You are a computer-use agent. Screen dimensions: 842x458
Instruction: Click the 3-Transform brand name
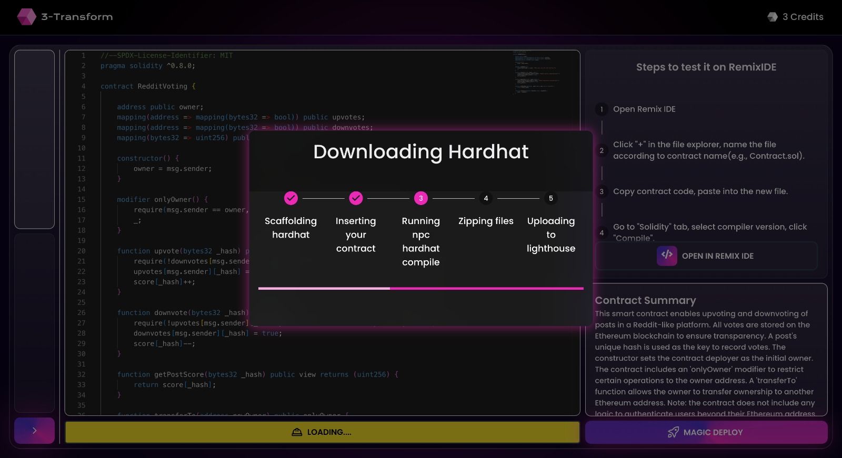coord(77,17)
